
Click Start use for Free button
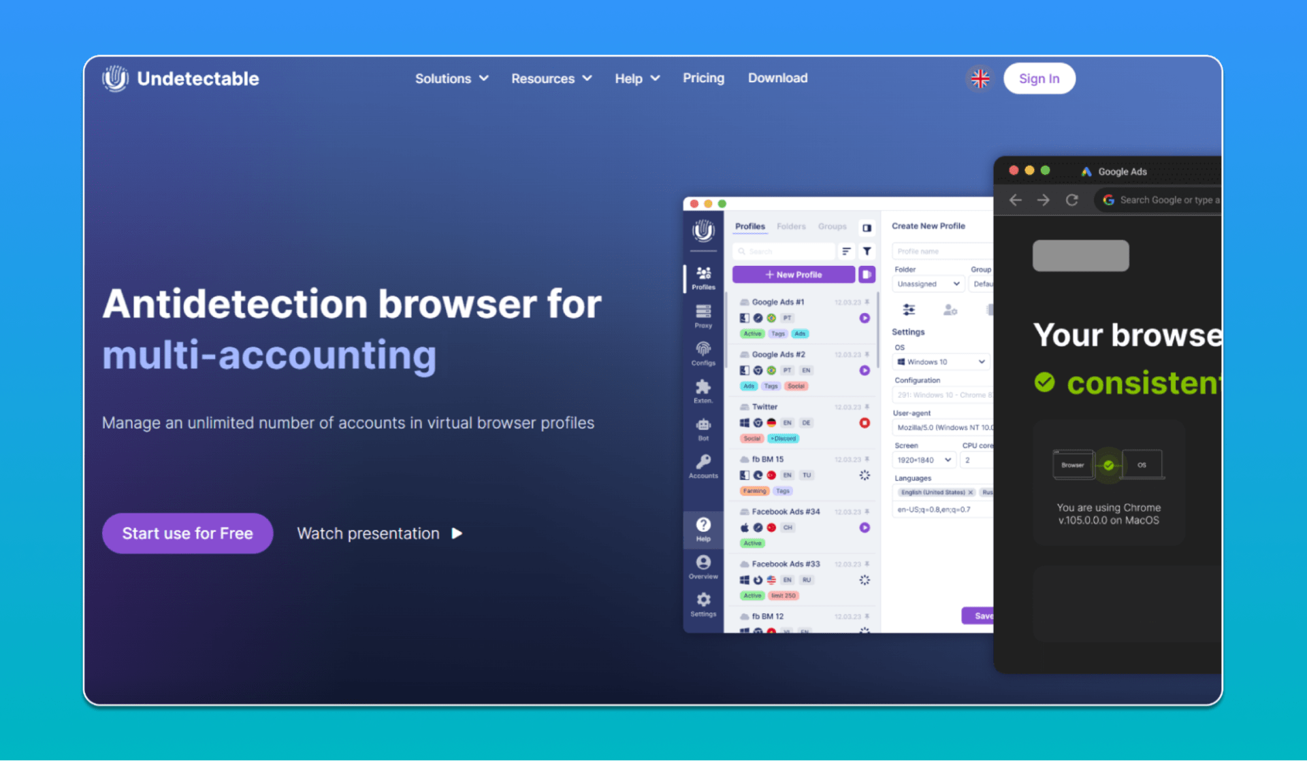[x=187, y=534]
